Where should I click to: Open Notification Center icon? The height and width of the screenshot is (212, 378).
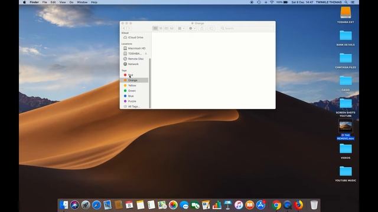pyautogui.click(x=353, y=2)
